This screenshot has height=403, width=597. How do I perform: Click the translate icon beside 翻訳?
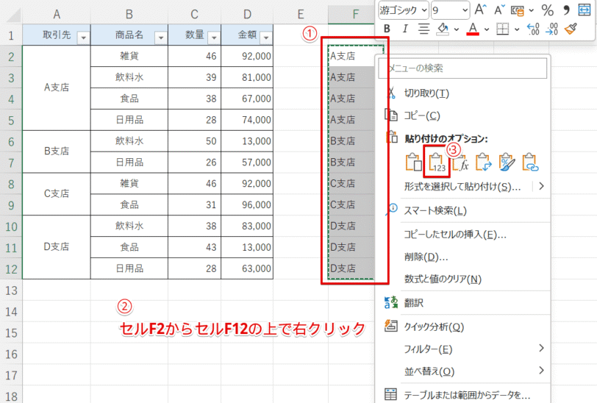point(391,303)
